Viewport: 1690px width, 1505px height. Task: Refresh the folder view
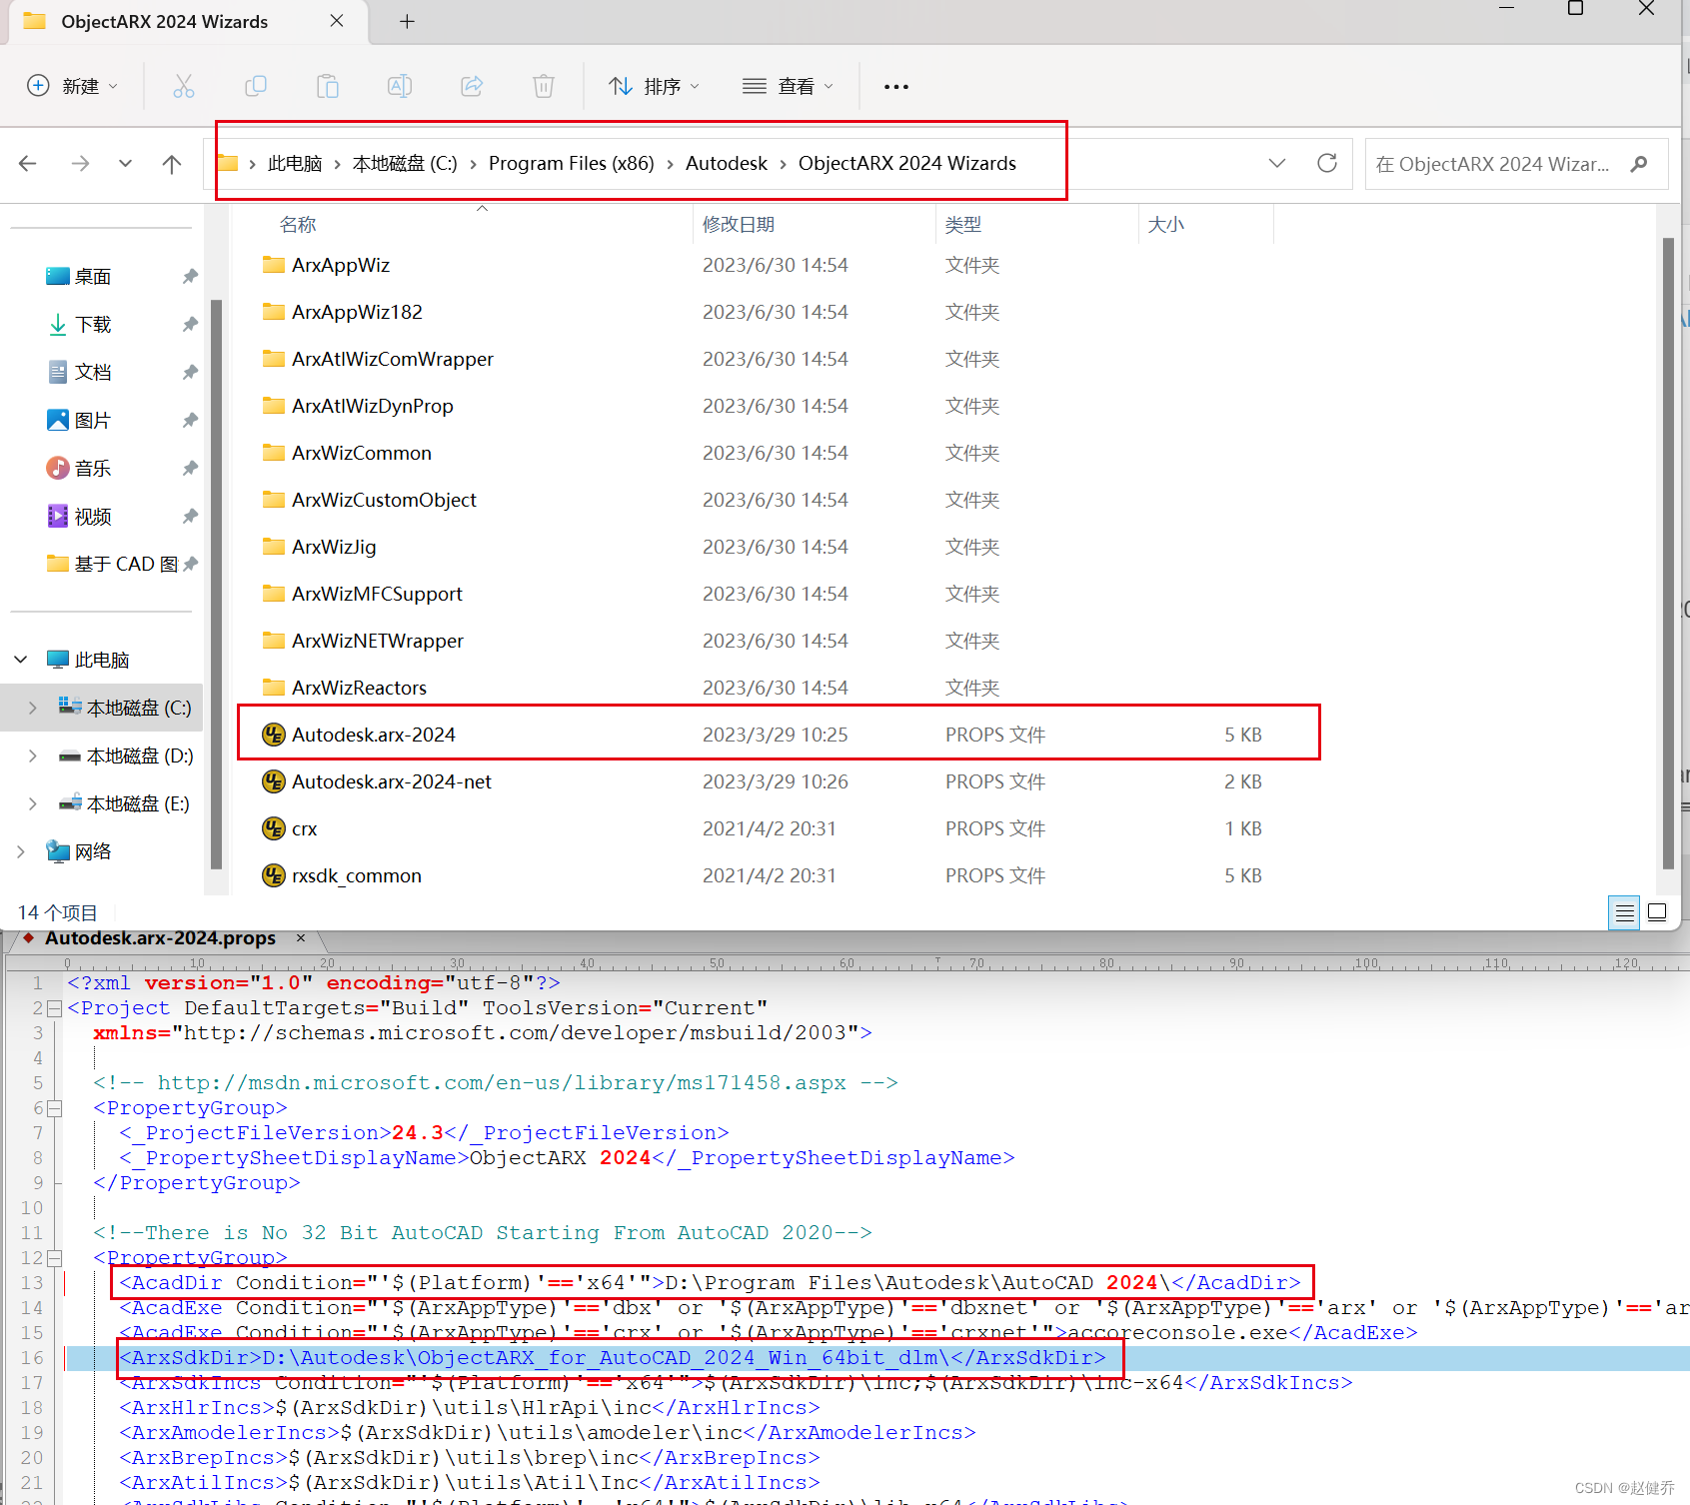coord(1327,163)
